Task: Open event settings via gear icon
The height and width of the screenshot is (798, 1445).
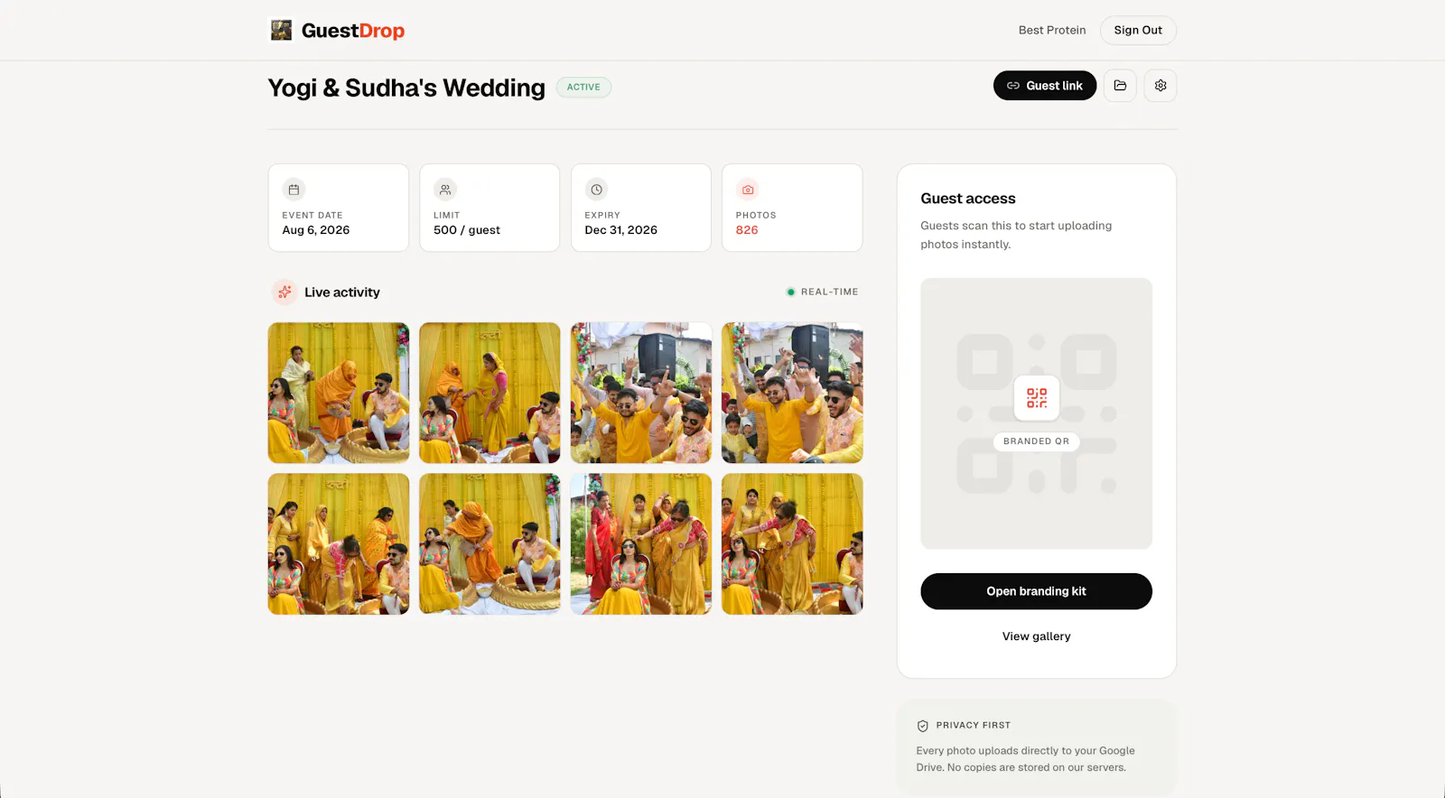Action: 1161,86
